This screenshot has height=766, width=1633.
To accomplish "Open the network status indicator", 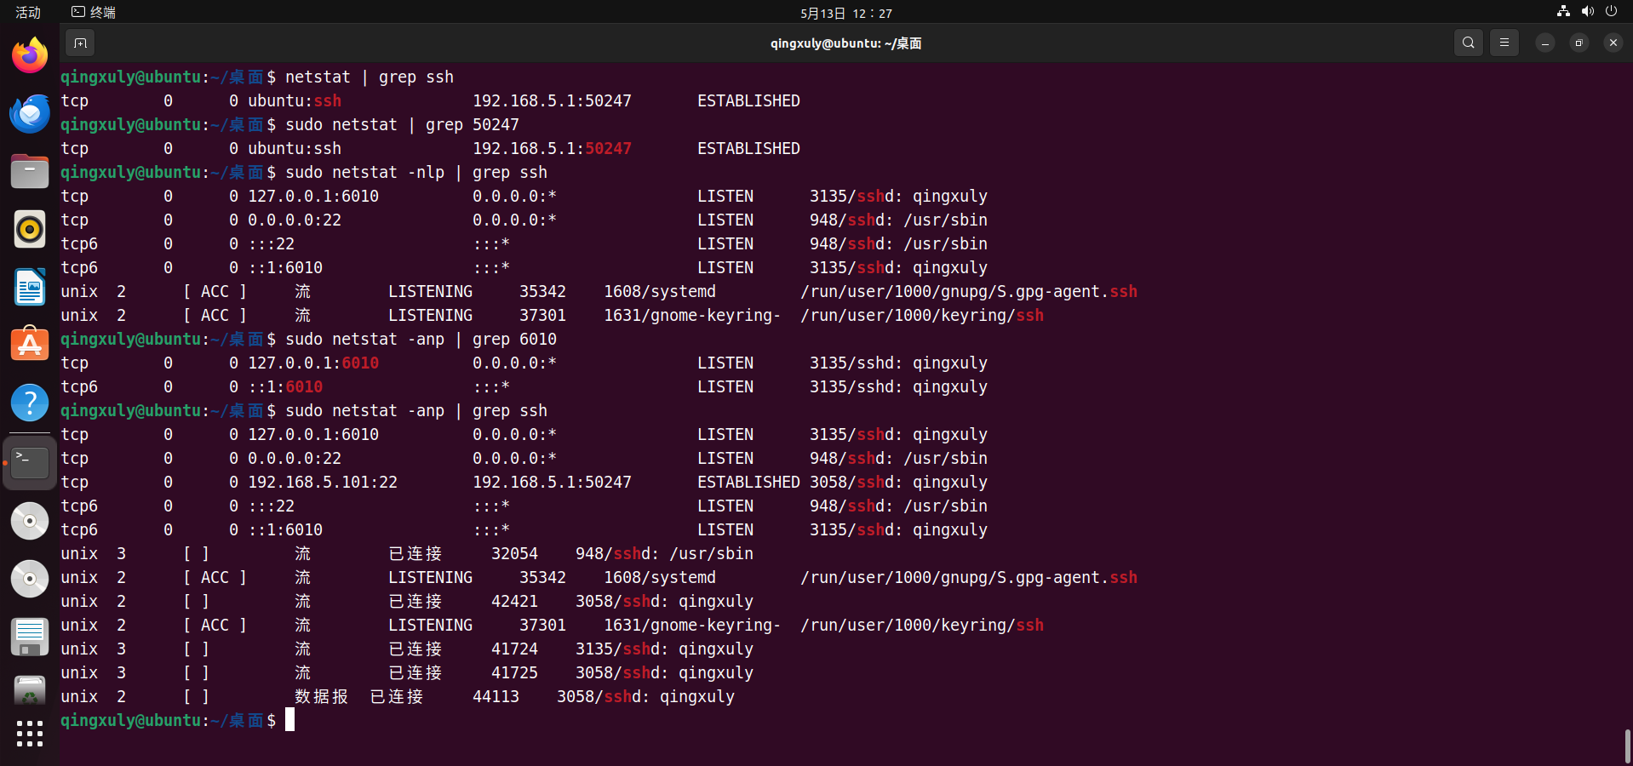I will pyautogui.click(x=1563, y=12).
